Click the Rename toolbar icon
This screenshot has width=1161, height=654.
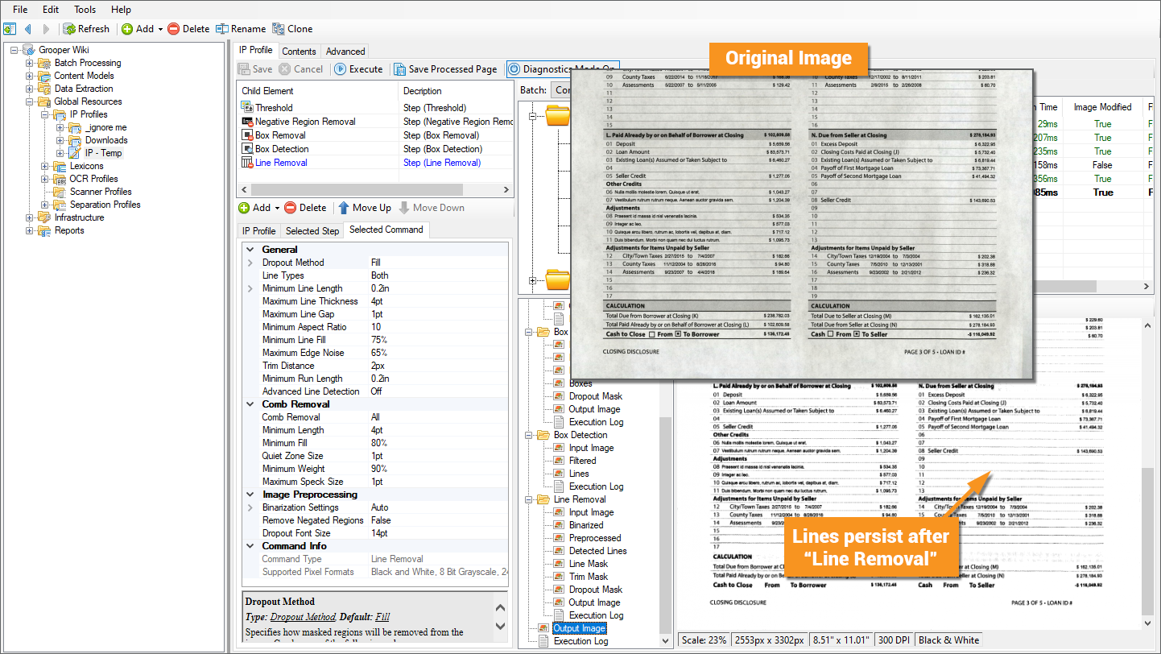tap(222, 29)
